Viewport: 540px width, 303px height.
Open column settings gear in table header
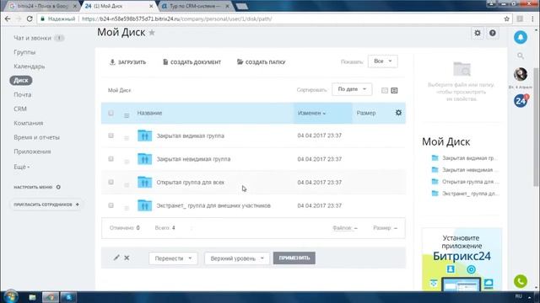[x=398, y=113]
